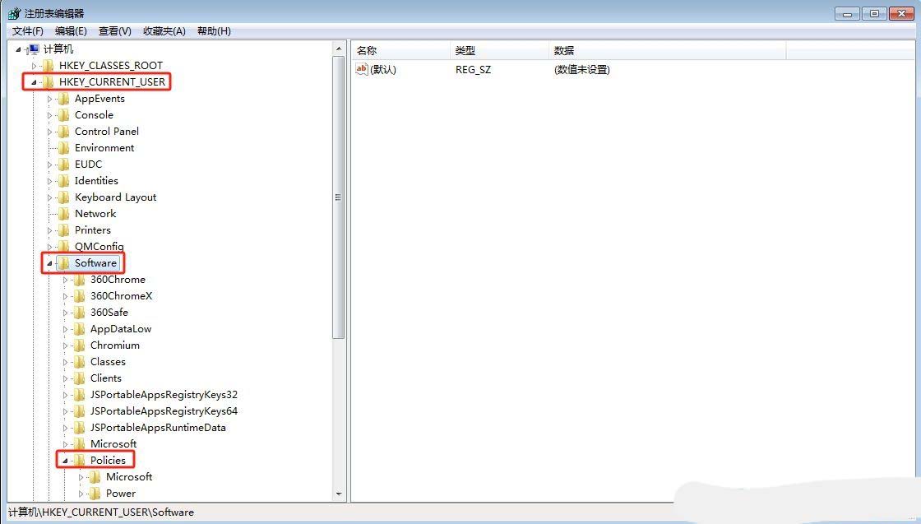Click the HKEY_CLASSES_ROOT folder icon
The image size is (921, 524).
point(48,66)
